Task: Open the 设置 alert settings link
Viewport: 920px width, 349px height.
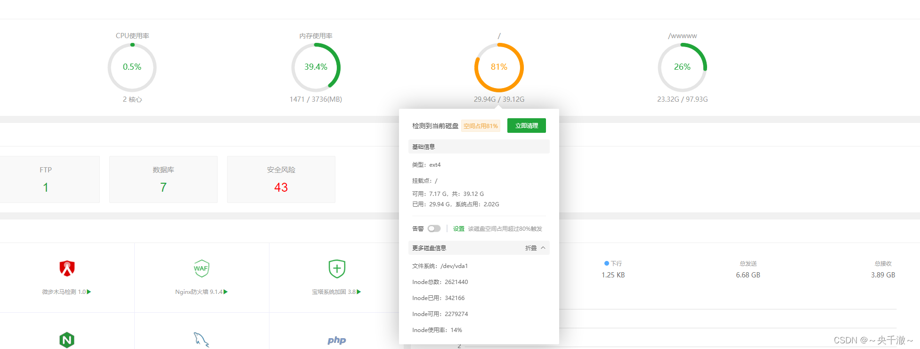Action: pos(459,229)
